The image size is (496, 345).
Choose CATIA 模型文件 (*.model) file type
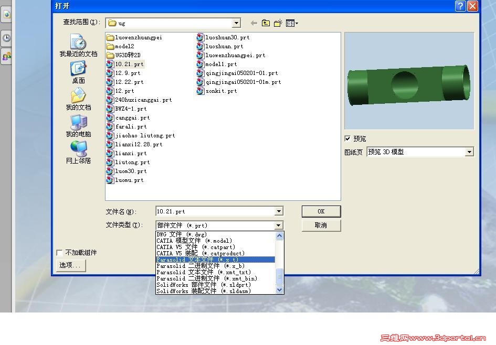click(215, 241)
